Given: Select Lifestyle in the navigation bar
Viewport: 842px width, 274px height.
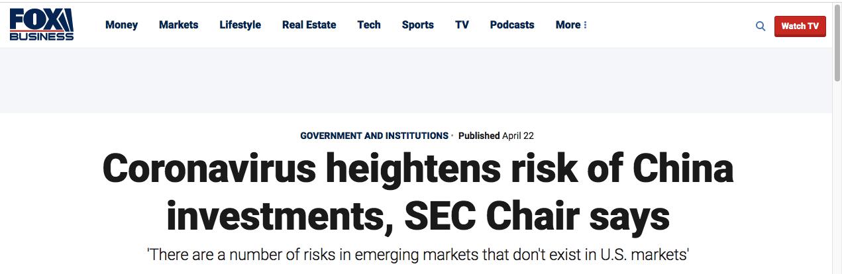Looking at the screenshot, I should coord(240,24).
